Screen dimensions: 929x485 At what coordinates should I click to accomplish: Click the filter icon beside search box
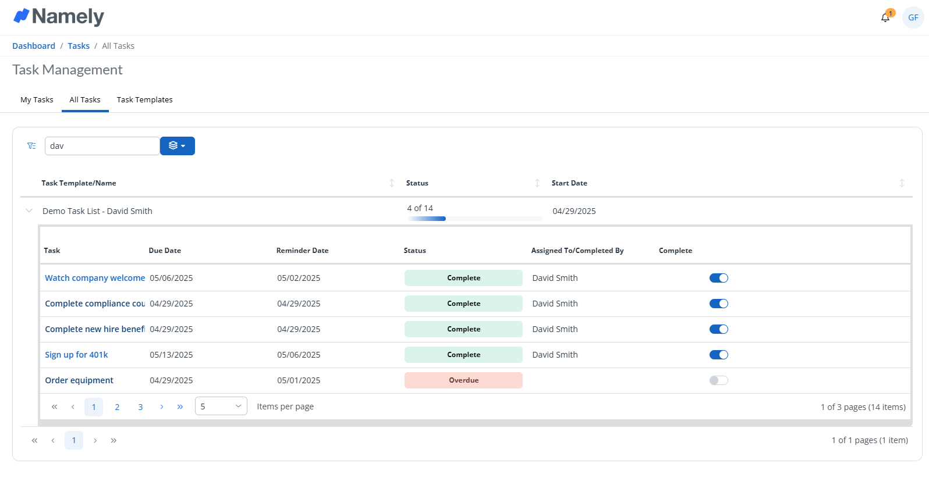(x=31, y=146)
